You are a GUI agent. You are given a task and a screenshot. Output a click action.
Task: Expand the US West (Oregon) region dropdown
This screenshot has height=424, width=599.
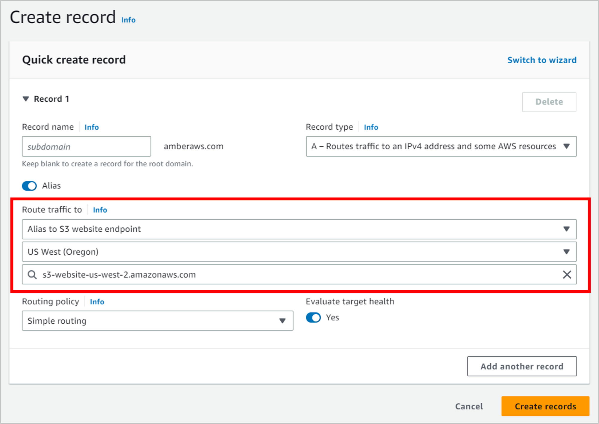(299, 252)
